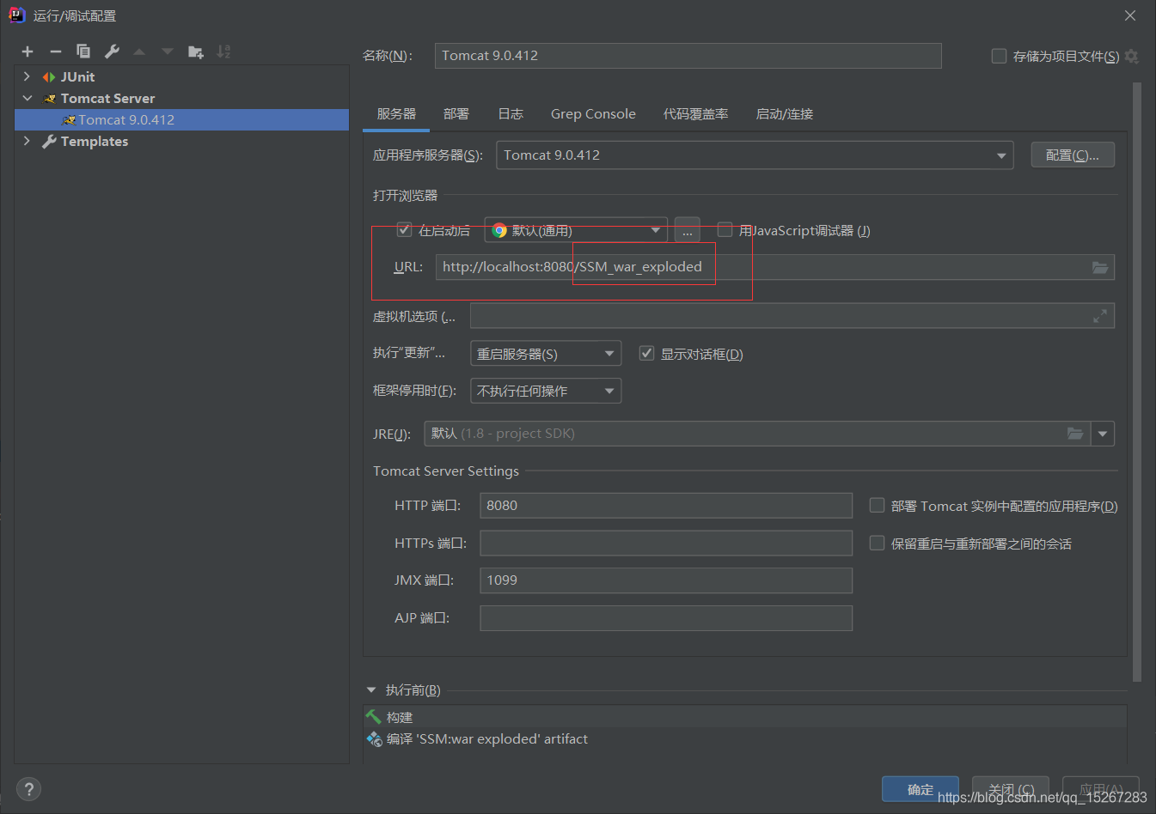Image resolution: width=1156 pixels, height=814 pixels.
Task: Expand the Templates tree node
Action: pos(28,141)
